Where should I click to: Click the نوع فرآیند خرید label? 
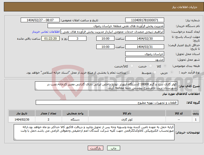point(189,72)
